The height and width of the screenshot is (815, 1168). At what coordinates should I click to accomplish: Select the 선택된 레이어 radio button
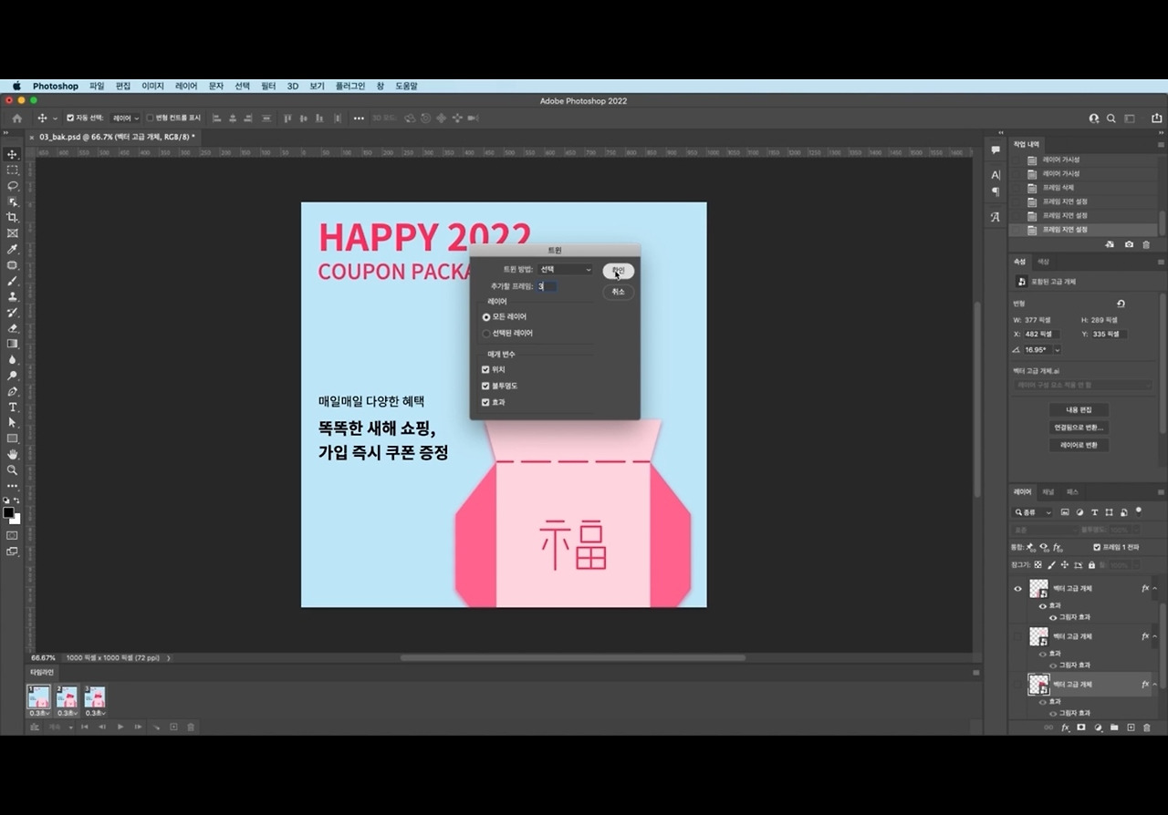(x=485, y=333)
